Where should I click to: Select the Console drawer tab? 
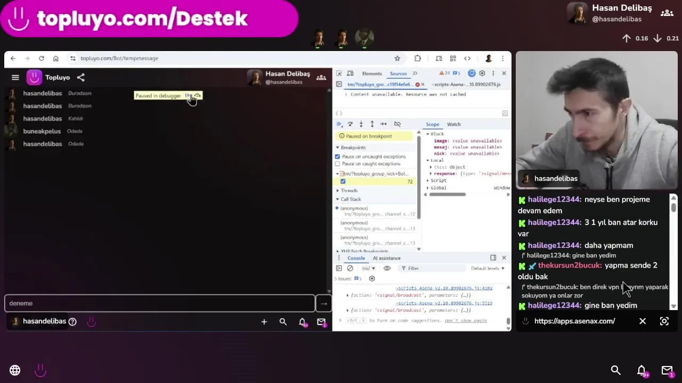click(356, 258)
